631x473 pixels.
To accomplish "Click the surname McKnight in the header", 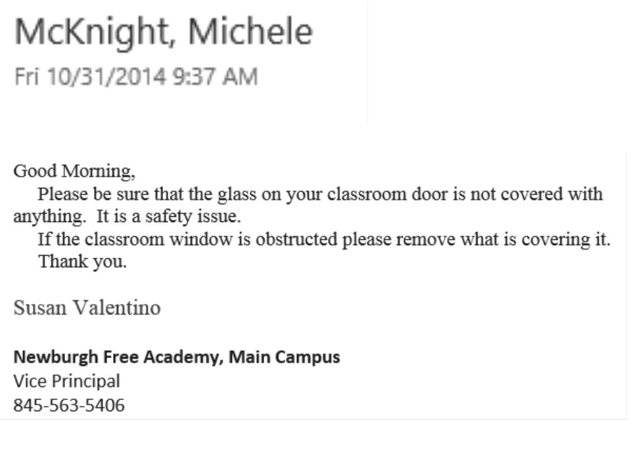I will click(x=92, y=33).
